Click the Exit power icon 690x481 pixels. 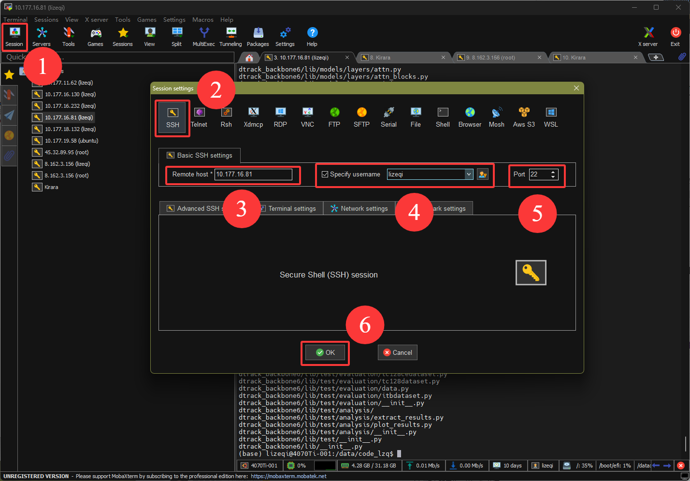coord(676,37)
